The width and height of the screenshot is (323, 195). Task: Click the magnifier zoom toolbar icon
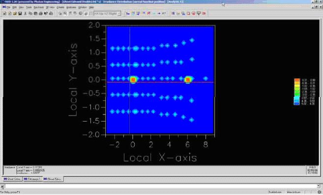(x=65, y=13)
